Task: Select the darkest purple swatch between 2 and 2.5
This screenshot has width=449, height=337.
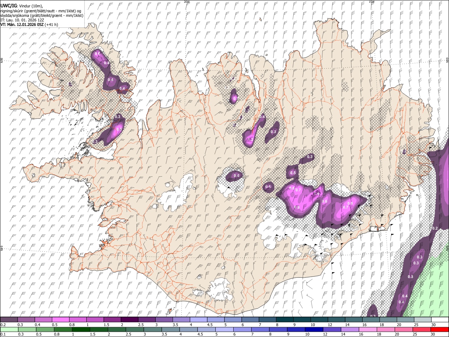Action: pyautogui.click(x=129, y=320)
